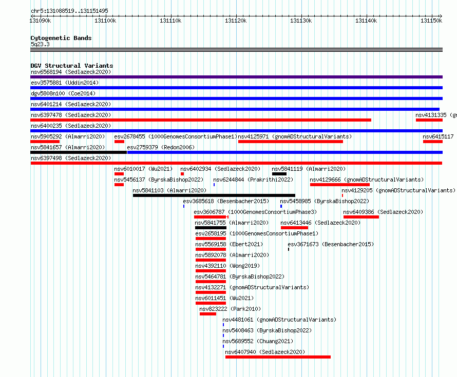Click the 5q23.3 band label
The width and height of the screenshot is (457, 377).
pos(40,44)
